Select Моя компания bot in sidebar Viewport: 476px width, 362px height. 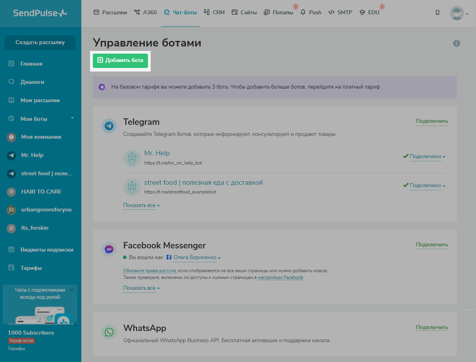pyautogui.click(x=40, y=137)
